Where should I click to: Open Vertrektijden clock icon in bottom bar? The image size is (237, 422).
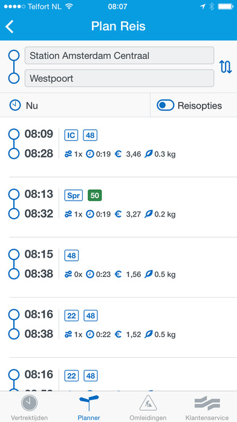point(29,403)
